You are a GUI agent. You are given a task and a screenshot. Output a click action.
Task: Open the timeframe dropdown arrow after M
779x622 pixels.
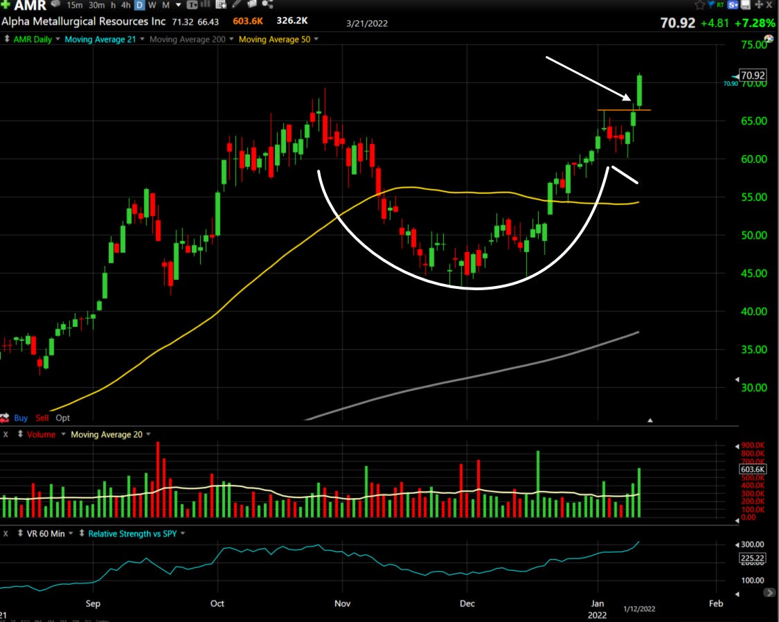[179, 5]
